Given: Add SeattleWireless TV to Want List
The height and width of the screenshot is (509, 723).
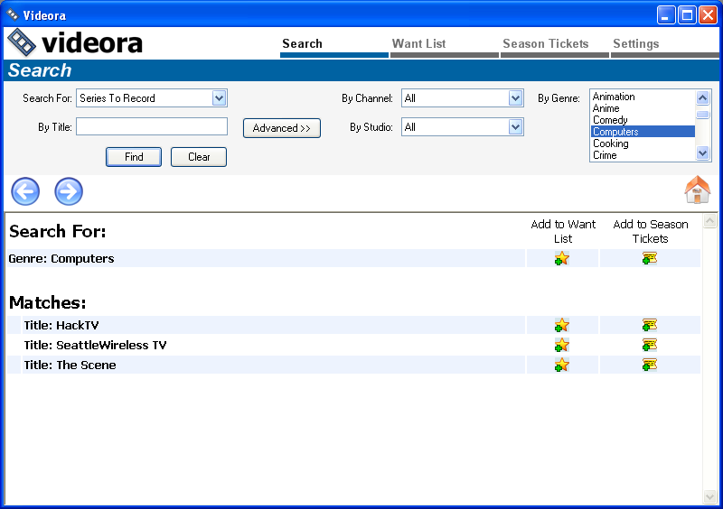Looking at the screenshot, I should click(x=561, y=345).
